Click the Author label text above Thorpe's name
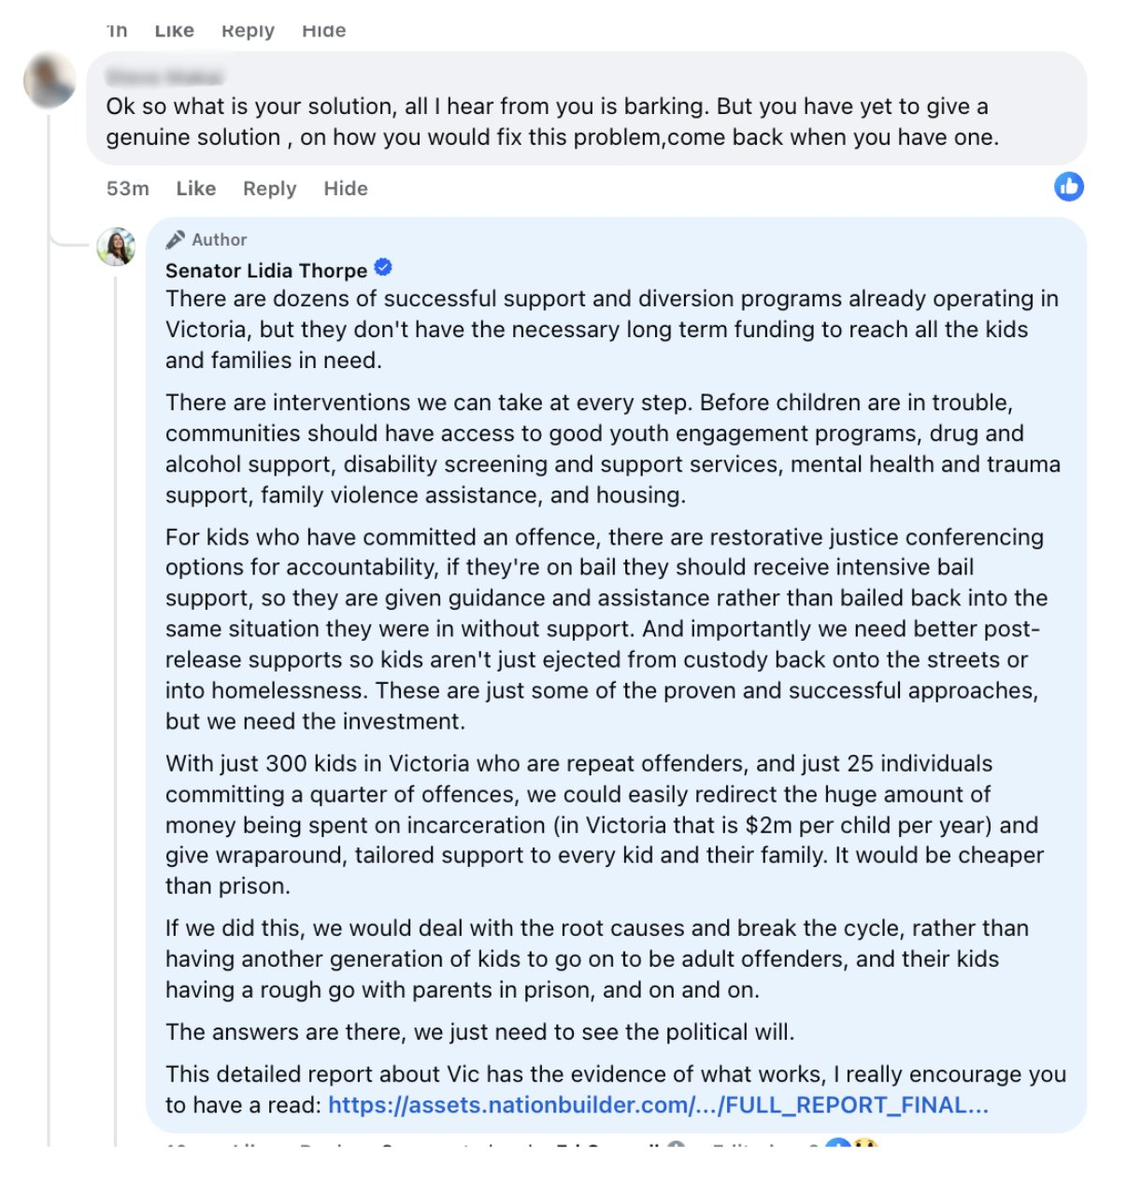The width and height of the screenshot is (1127, 1177). (220, 240)
